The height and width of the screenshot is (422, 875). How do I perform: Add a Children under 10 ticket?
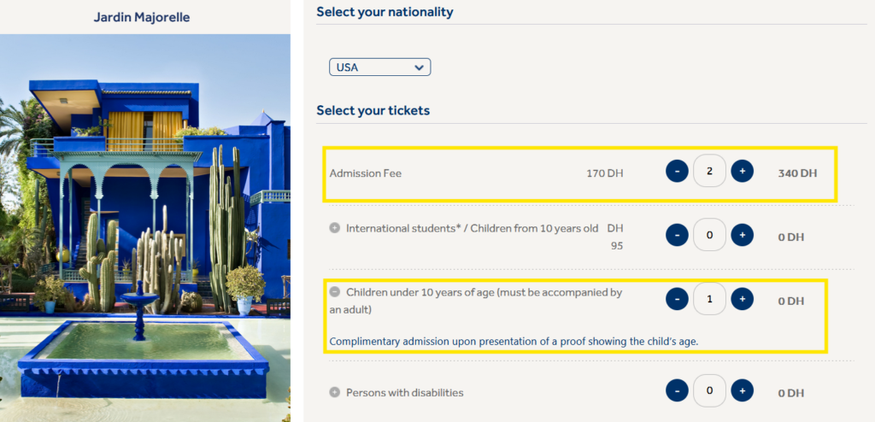tap(742, 299)
